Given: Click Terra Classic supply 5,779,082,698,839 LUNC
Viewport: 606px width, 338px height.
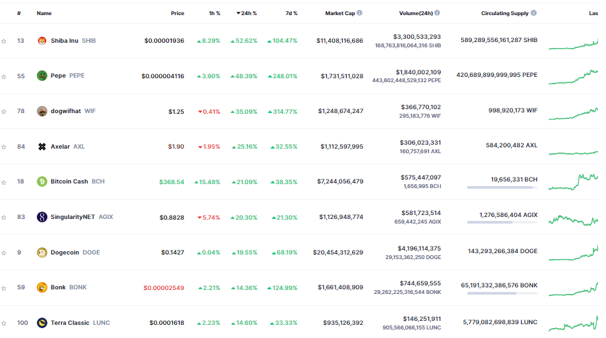Looking at the screenshot, I should 500,322.
